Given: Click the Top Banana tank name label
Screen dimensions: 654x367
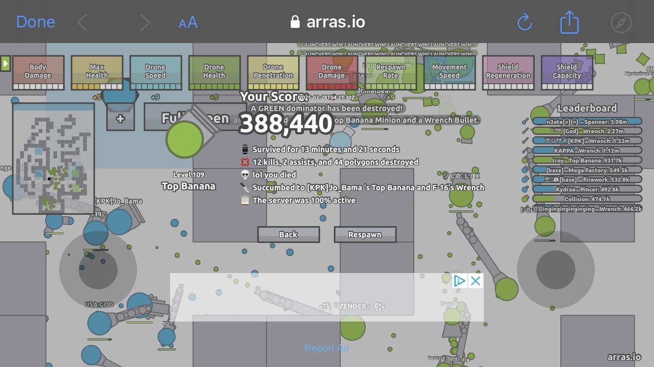Looking at the screenshot, I should click(x=188, y=186).
